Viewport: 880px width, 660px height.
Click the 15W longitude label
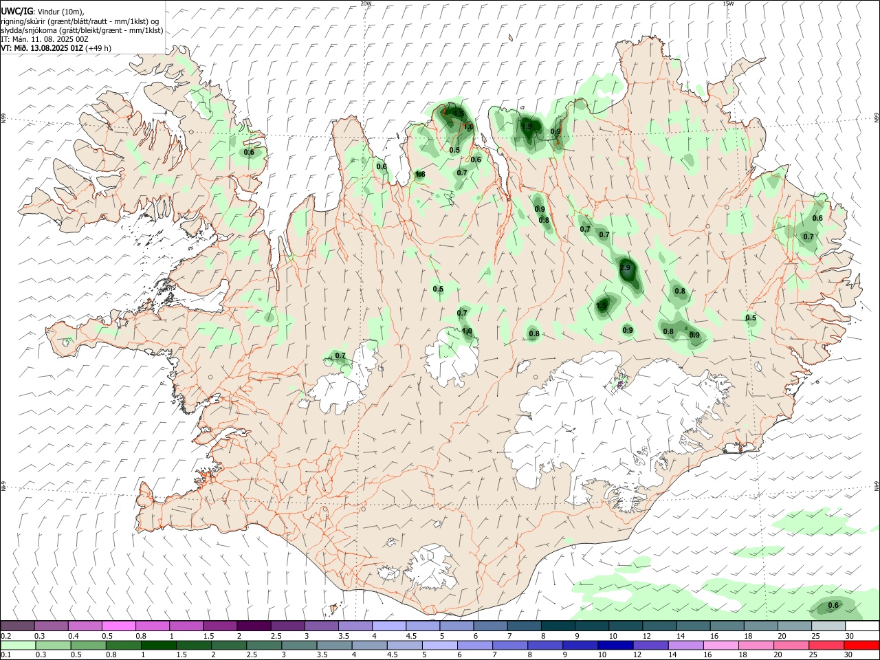tap(728, 3)
